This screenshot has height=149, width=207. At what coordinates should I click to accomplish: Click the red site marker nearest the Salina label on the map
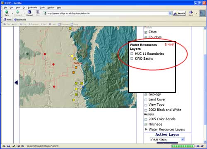pyautogui.click(x=53, y=64)
